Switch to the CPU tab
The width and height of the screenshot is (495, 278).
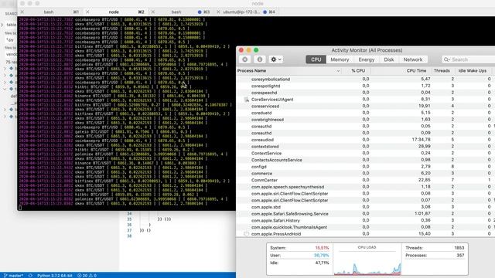pyautogui.click(x=316, y=59)
